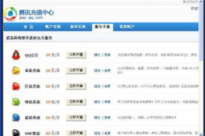Click the 赠送 link in 蓝钻贵族 row

(97, 118)
